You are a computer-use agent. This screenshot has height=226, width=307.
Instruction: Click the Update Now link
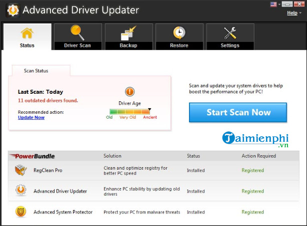tap(31, 117)
